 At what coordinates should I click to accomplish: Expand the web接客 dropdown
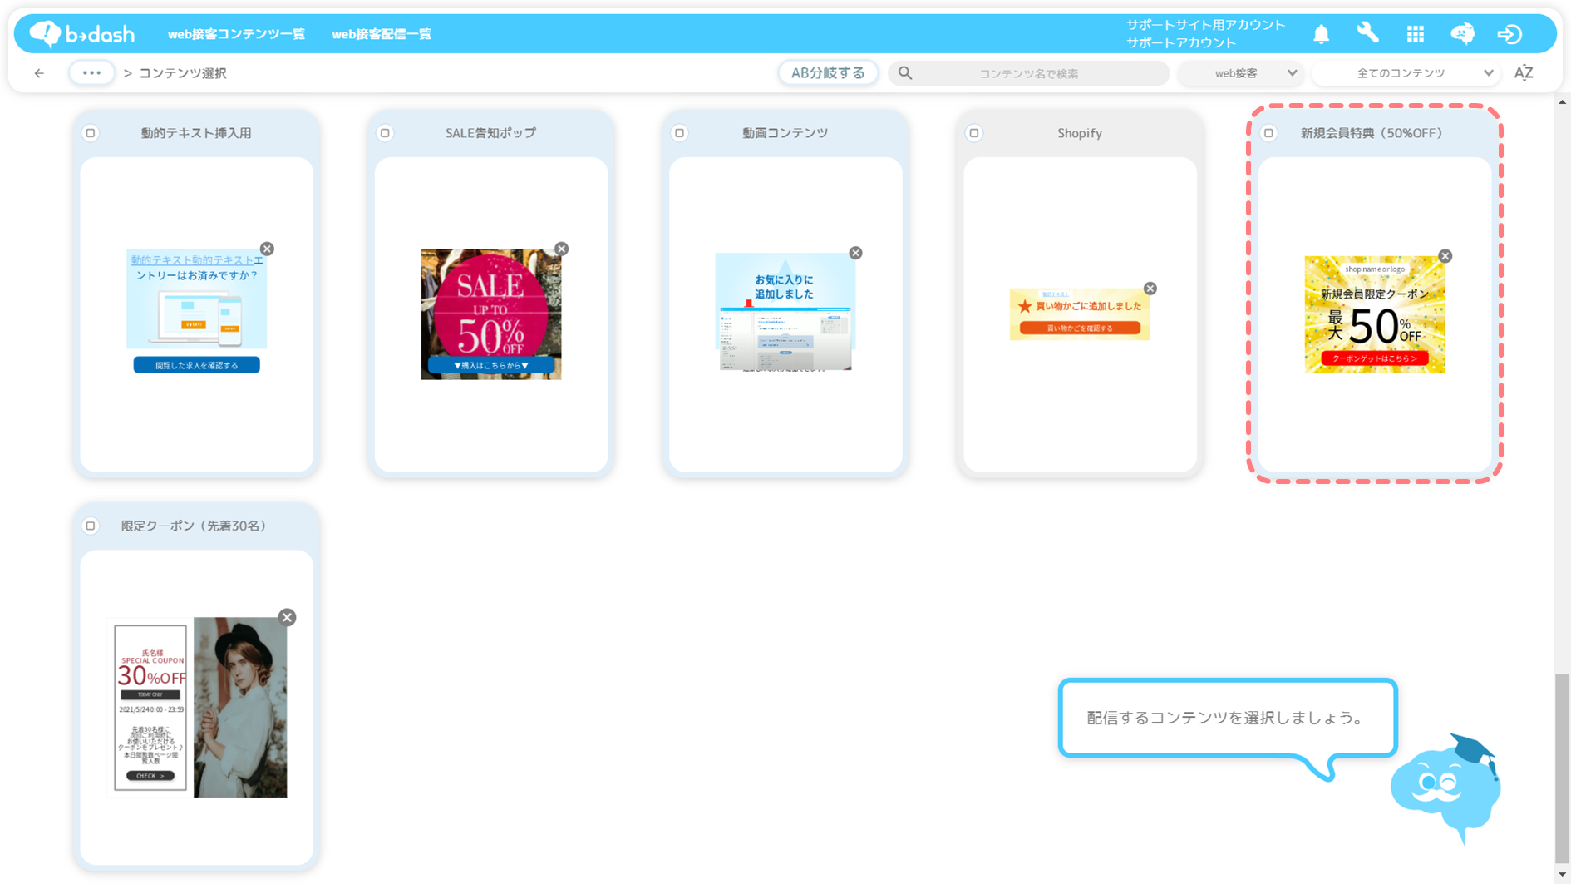pyautogui.click(x=1240, y=73)
